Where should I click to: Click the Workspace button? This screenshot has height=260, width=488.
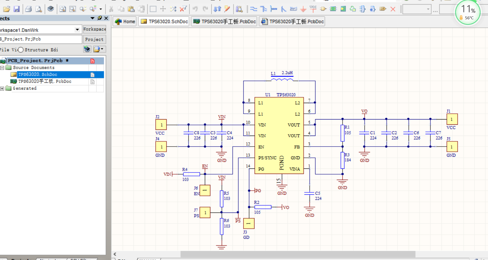pyautogui.click(x=95, y=29)
